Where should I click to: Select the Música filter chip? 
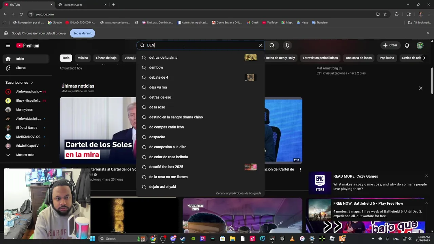click(83, 58)
